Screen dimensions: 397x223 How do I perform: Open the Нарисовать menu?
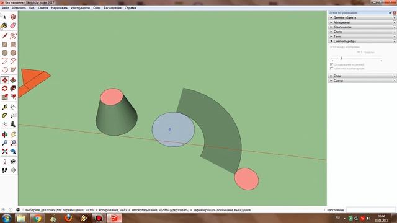pos(60,8)
